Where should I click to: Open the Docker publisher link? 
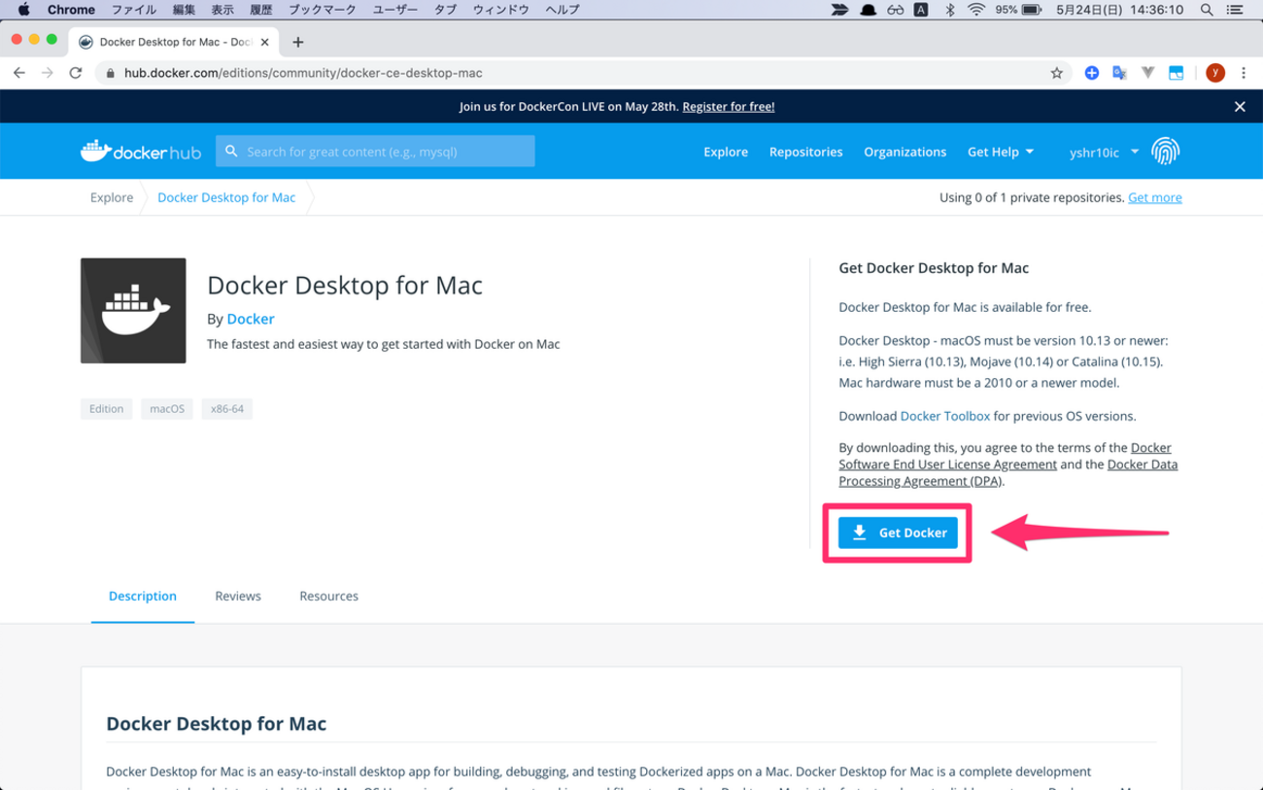(x=251, y=319)
